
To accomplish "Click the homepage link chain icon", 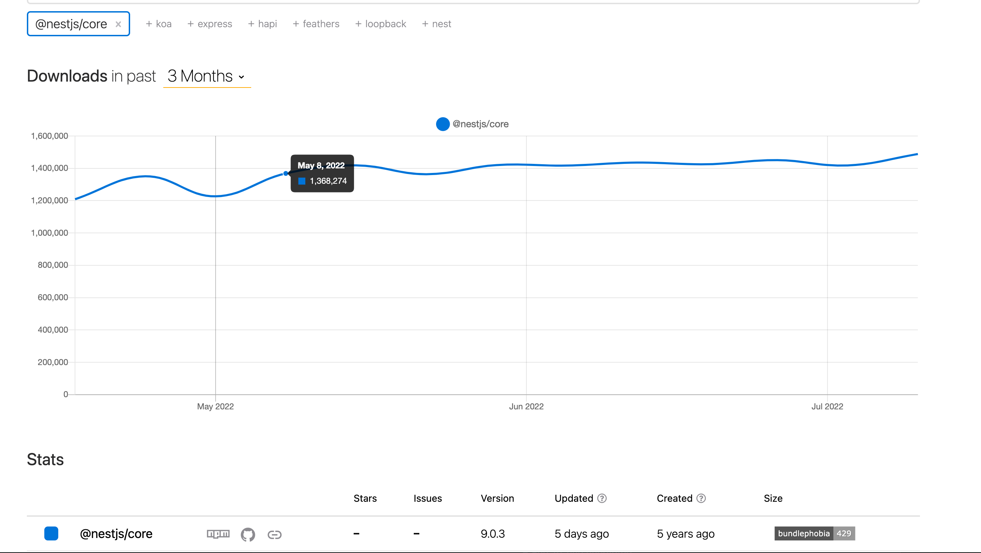I will click(x=274, y=535).
